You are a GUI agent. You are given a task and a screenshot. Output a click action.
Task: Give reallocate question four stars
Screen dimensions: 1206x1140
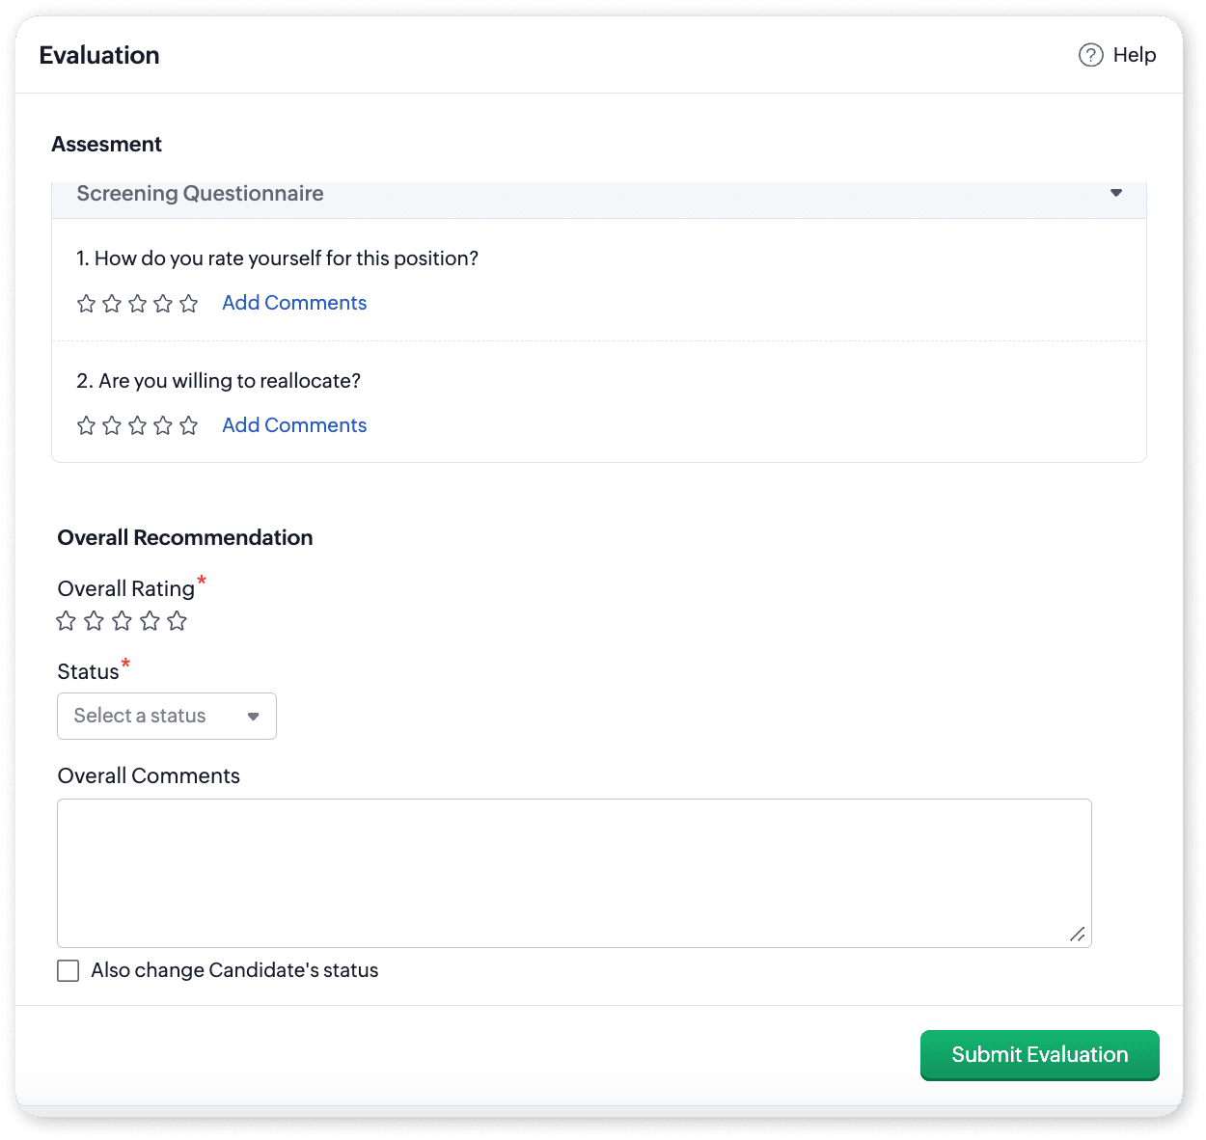coord(163,426)
